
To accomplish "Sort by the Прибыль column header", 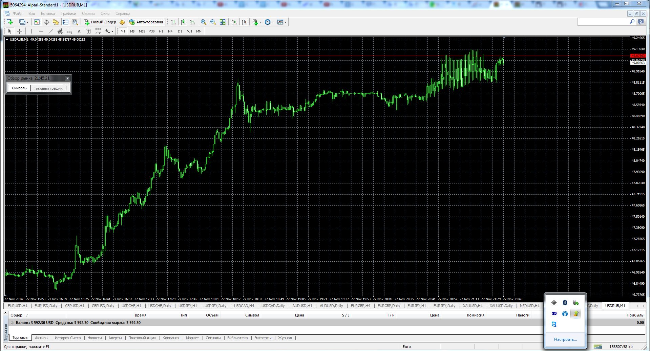I will (x=635, y=315).
